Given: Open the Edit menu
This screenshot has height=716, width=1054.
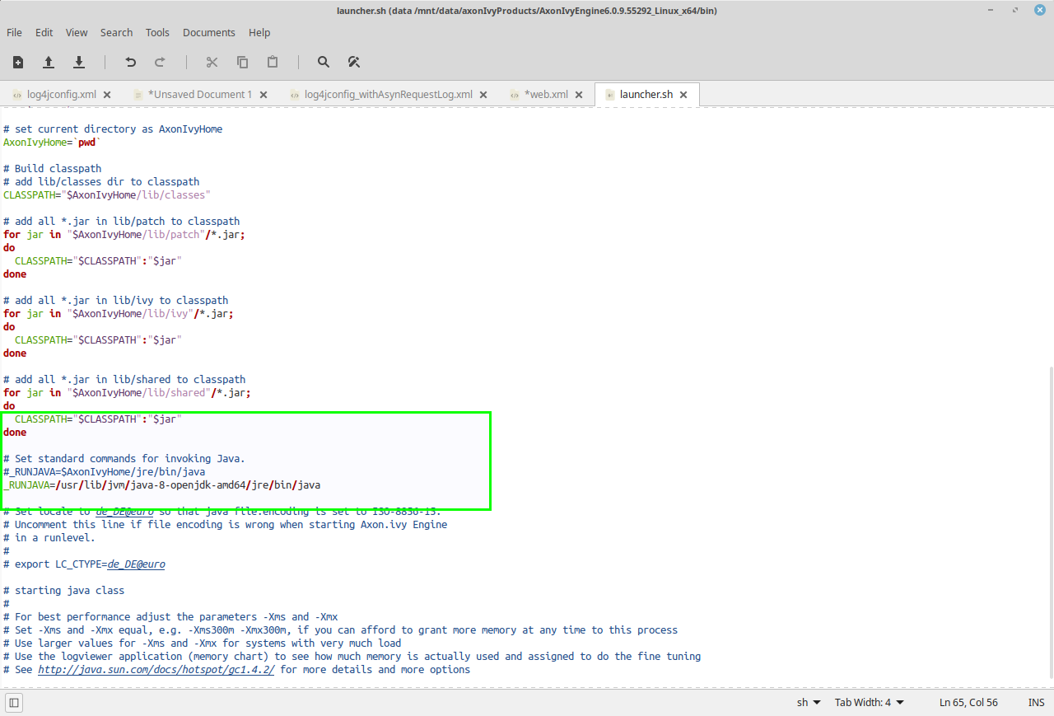Looking at the screenshot, I should tap(44, 32).
